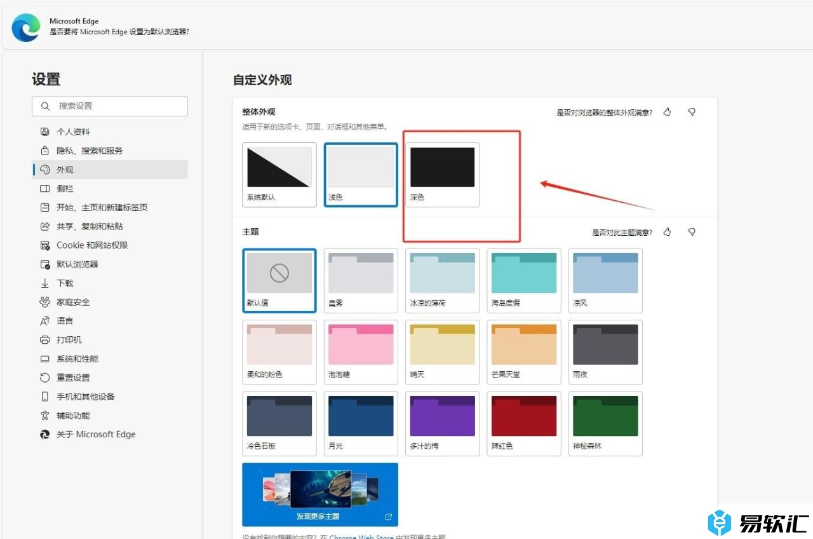The image size is (813, 539).
Task: Open 开始、主页和新建标签页 settings
Action: 109,207
